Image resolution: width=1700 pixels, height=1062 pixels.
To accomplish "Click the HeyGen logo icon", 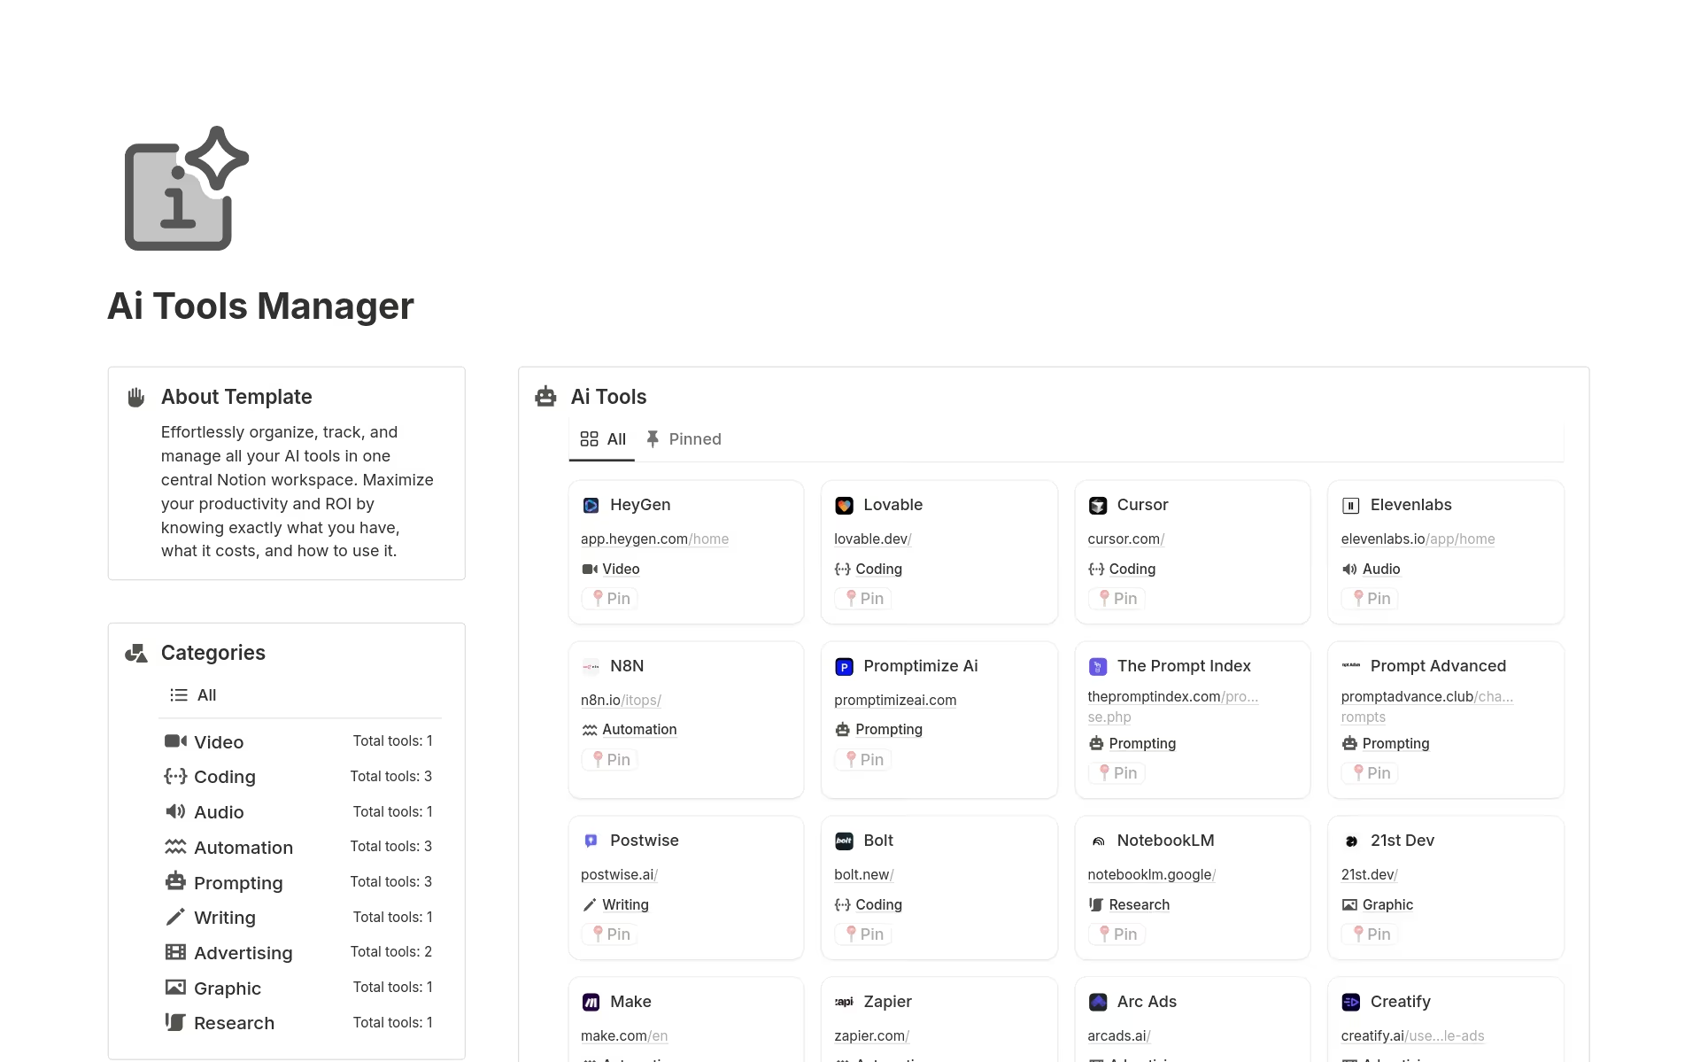I will click(591, 506).
